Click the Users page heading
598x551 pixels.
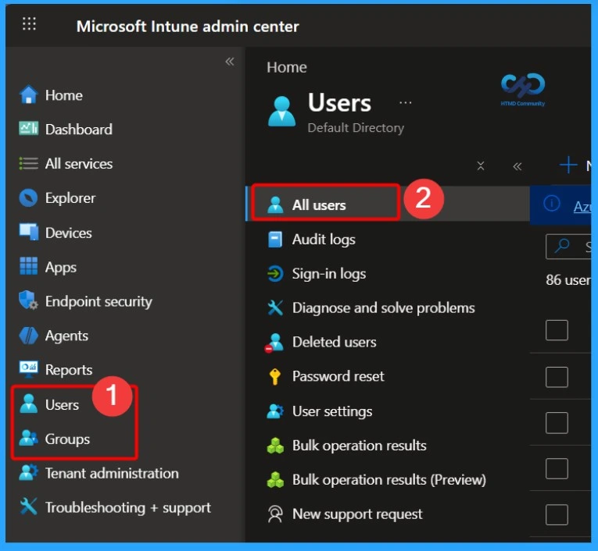(339, 102)
